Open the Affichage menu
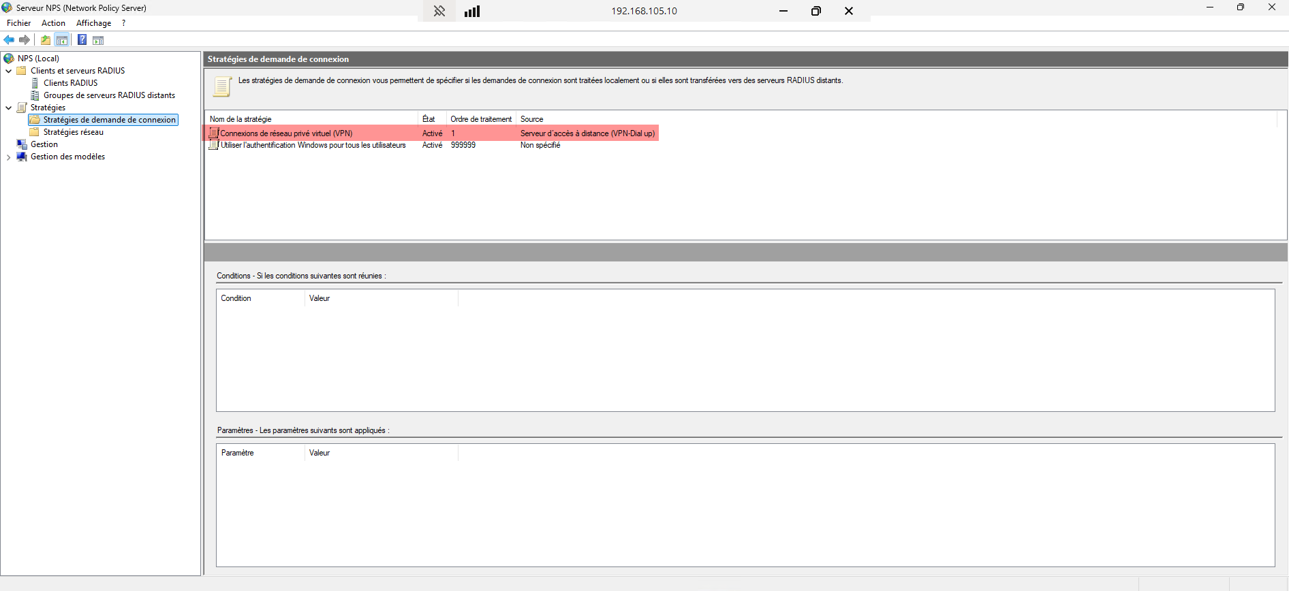 [x=93, y=23]
